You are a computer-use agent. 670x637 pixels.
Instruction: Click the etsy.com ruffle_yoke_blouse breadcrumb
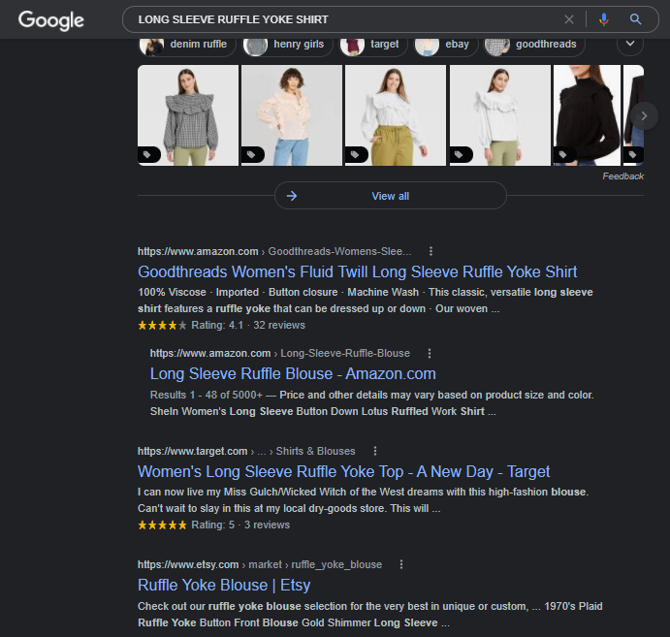tap(260, 564)
